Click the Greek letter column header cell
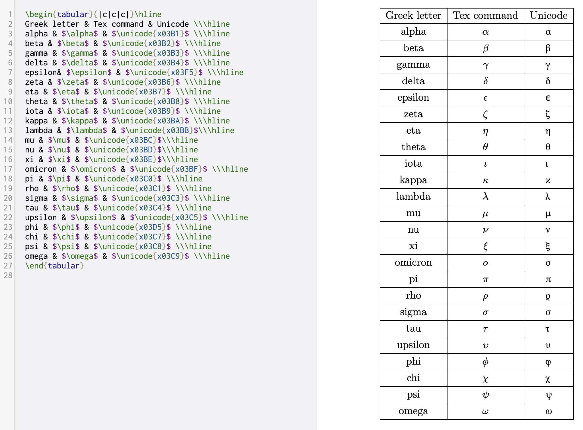Screen dimensions: 583x430 click(413, 15)
